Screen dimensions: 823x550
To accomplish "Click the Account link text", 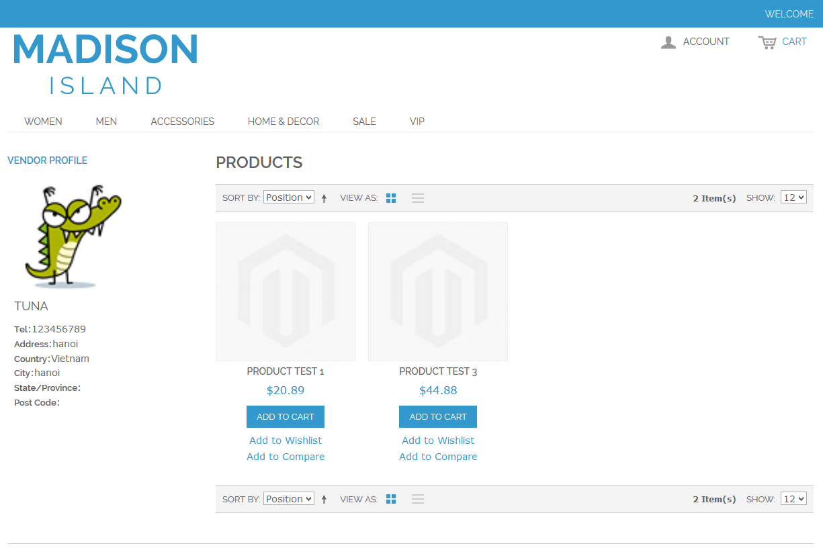I will (x=706, y=42).
